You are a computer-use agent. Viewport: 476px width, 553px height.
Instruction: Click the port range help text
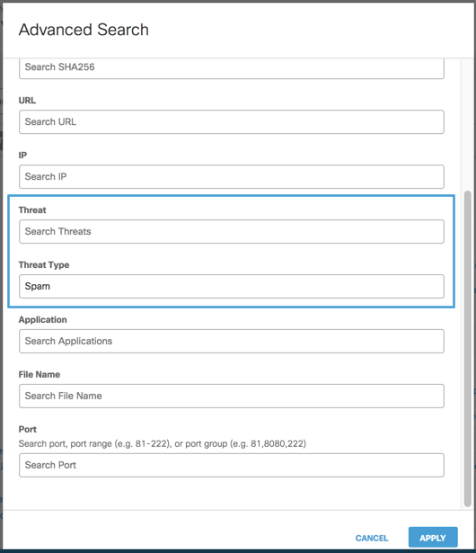click(x=162, y=443)
